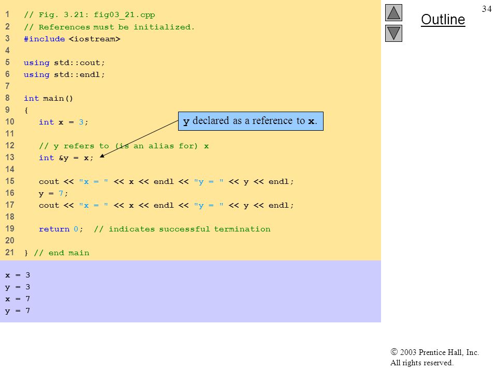Click the 'return 0;' statement

(x=61, y=229)
